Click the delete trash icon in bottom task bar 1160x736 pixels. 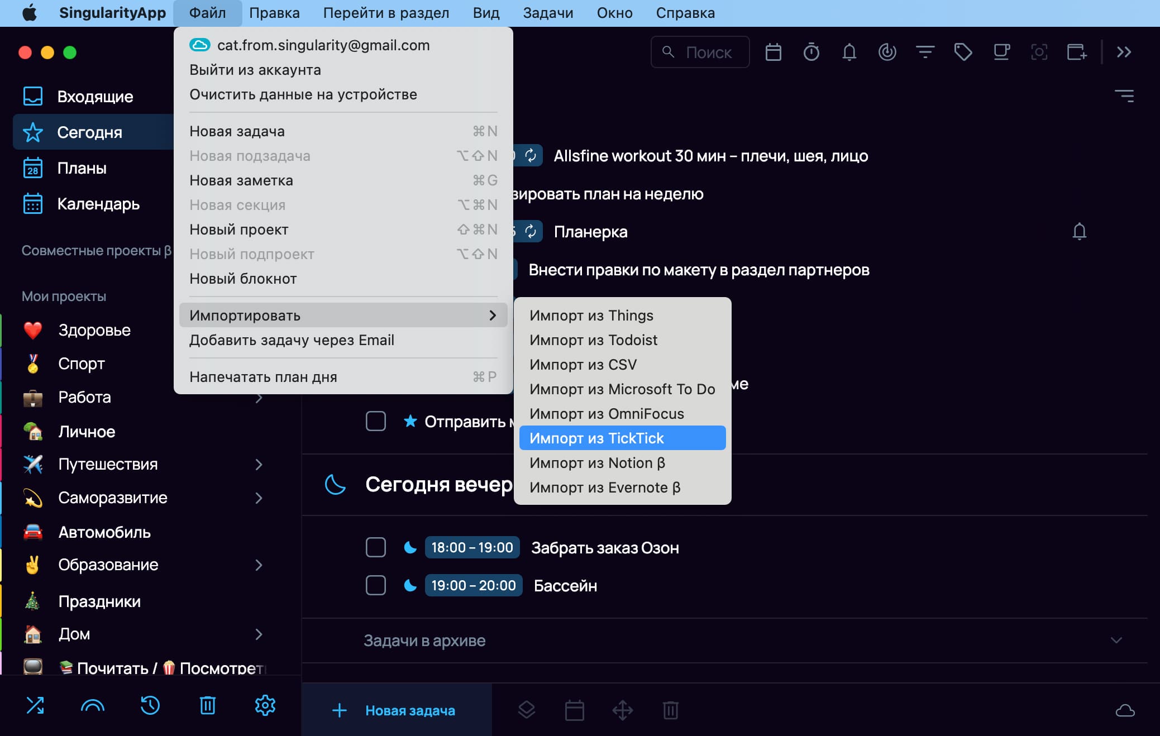pos(670,710)
